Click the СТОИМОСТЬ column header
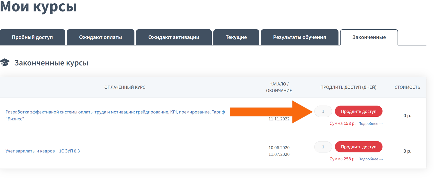Viewport: 434px width, 178px height. coord(407,87)
